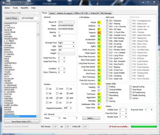Open the Offline (OF) DB -> Online DB tab
Viewport: 160px width, 135px height.
click(x=86, y=13)
